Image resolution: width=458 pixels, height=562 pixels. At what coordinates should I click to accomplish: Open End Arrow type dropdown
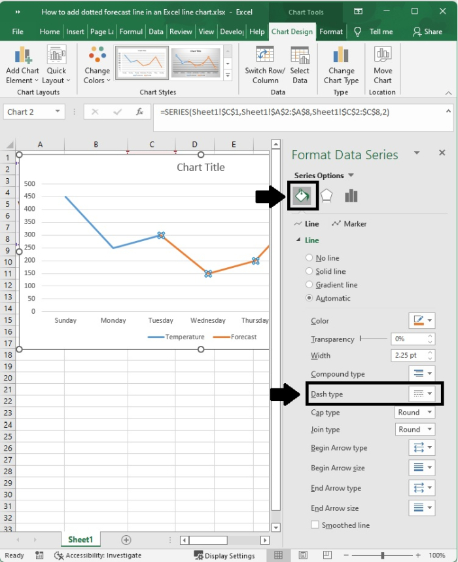(422, 488)
